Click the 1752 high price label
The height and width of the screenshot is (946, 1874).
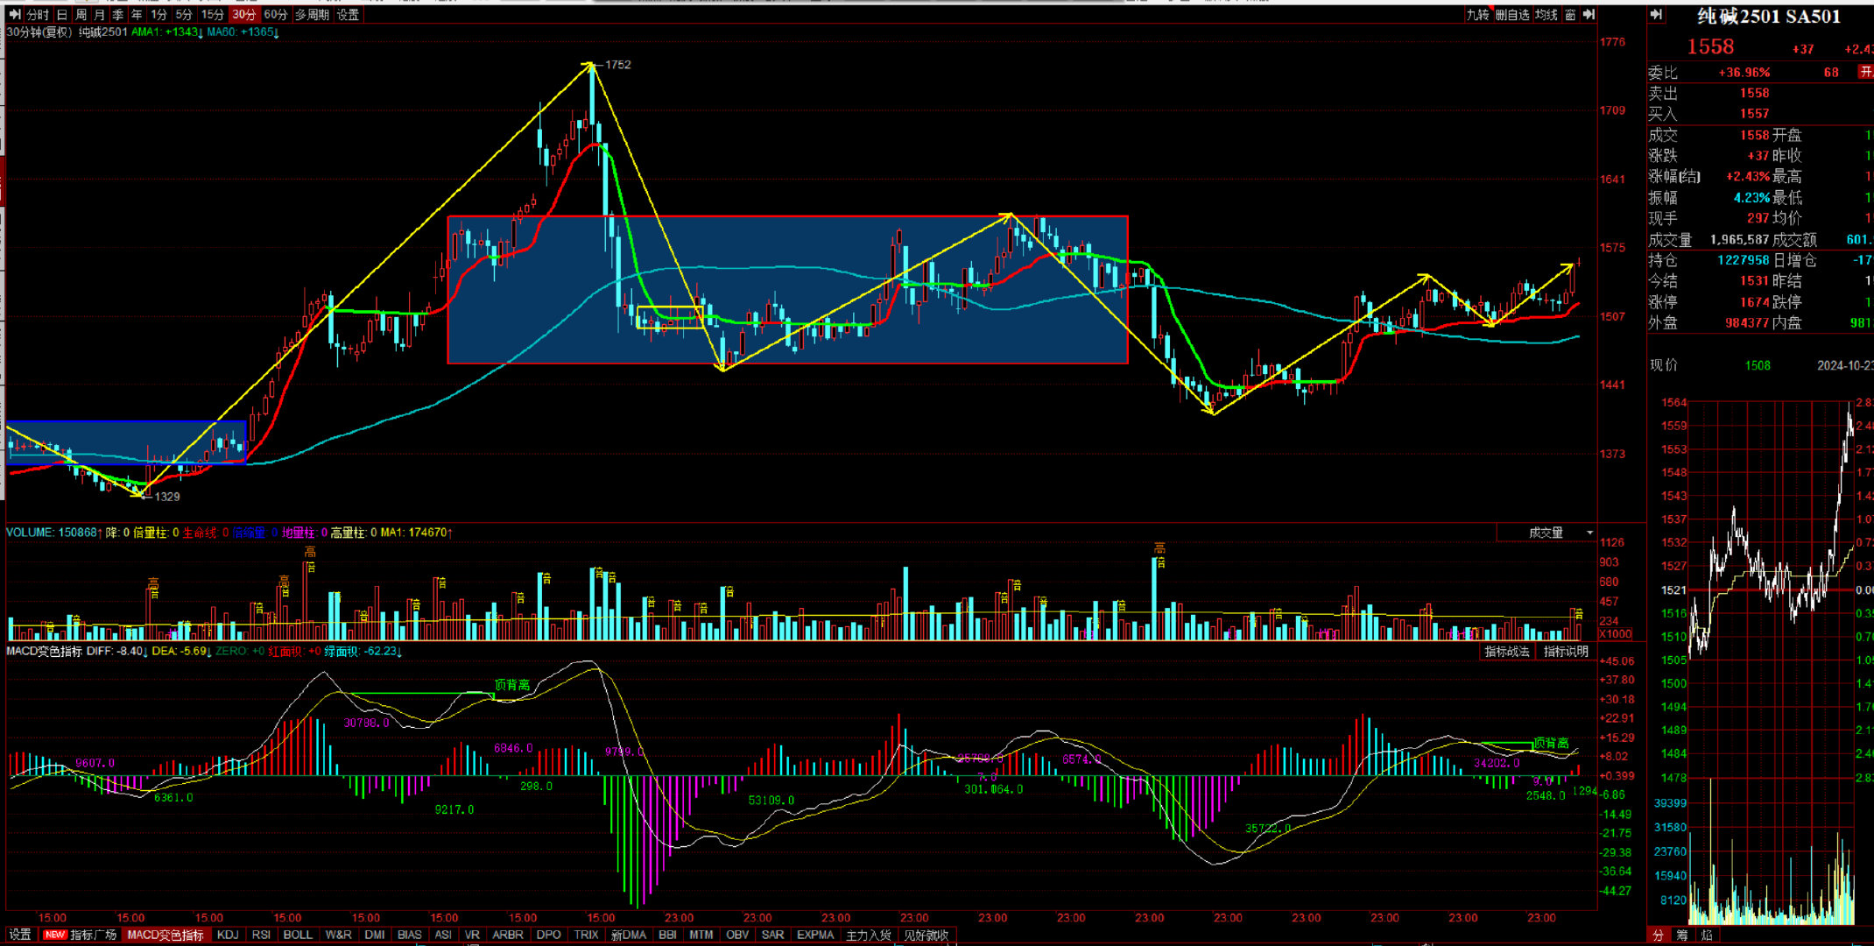tap(617, 65)
